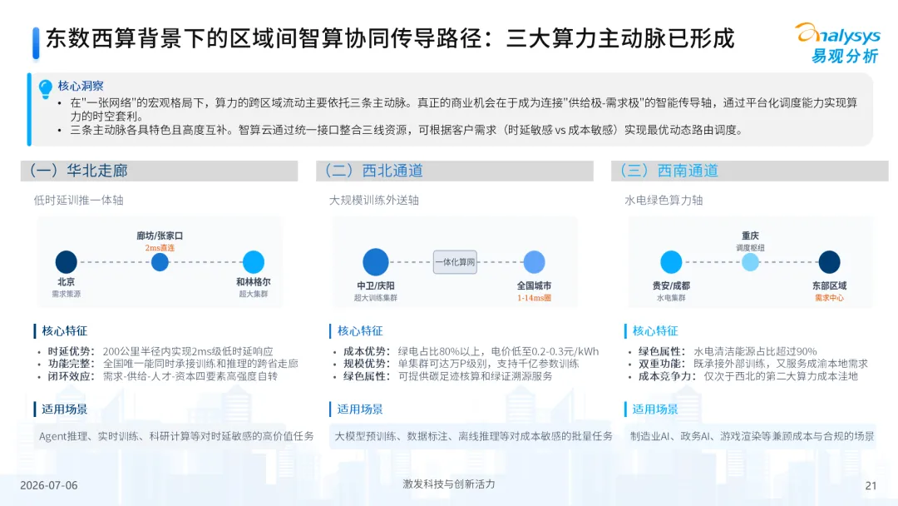Select the 贵安/成都 node circle

coord(671,262)
